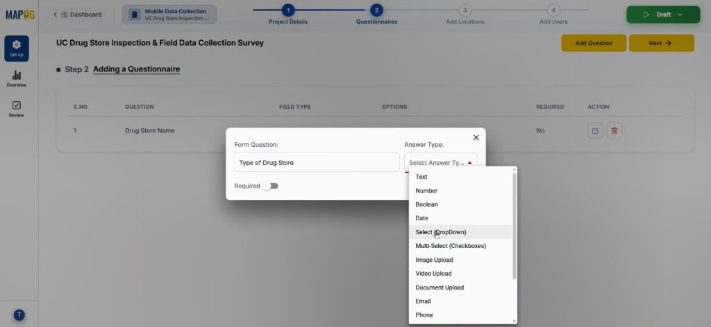Choose Select (DropDown) answer type
711x327 pixels.
[461, 232]
